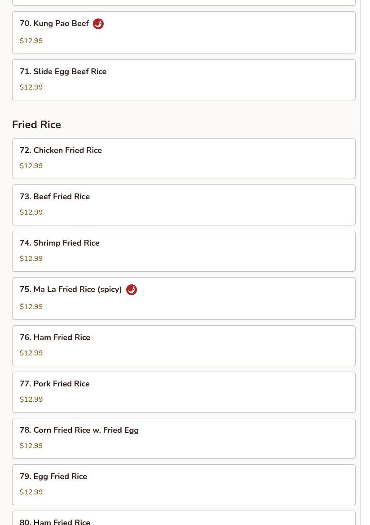Click the Fried Rice section heading
The height and width of the screenshot is (525, 370).
point(36,125)
